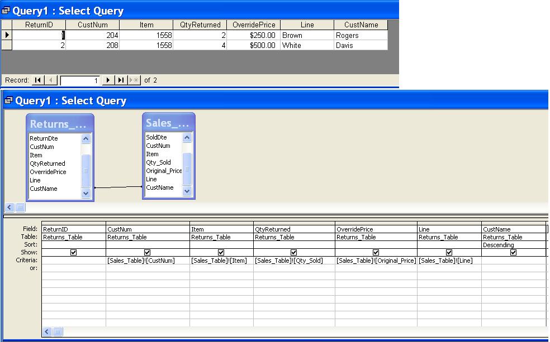
Task: Edit the [Sales_Table]![Item] criteria cell
Action: point(221,261)
